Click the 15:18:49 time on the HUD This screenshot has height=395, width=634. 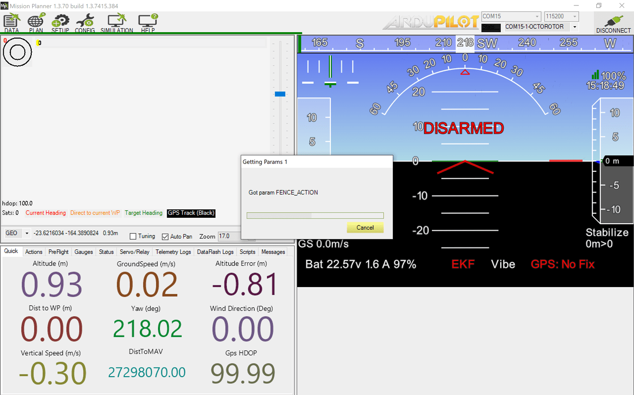(605, 86)
